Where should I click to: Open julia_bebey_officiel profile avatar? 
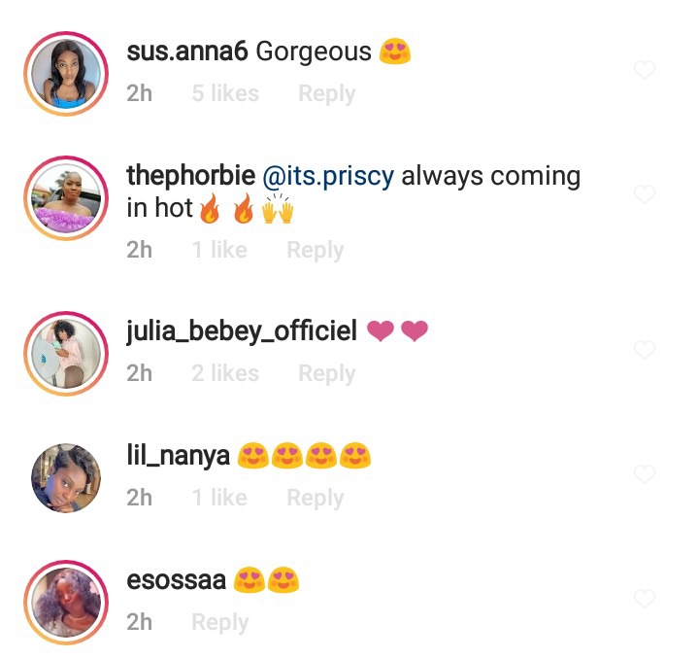coord(66,354)
